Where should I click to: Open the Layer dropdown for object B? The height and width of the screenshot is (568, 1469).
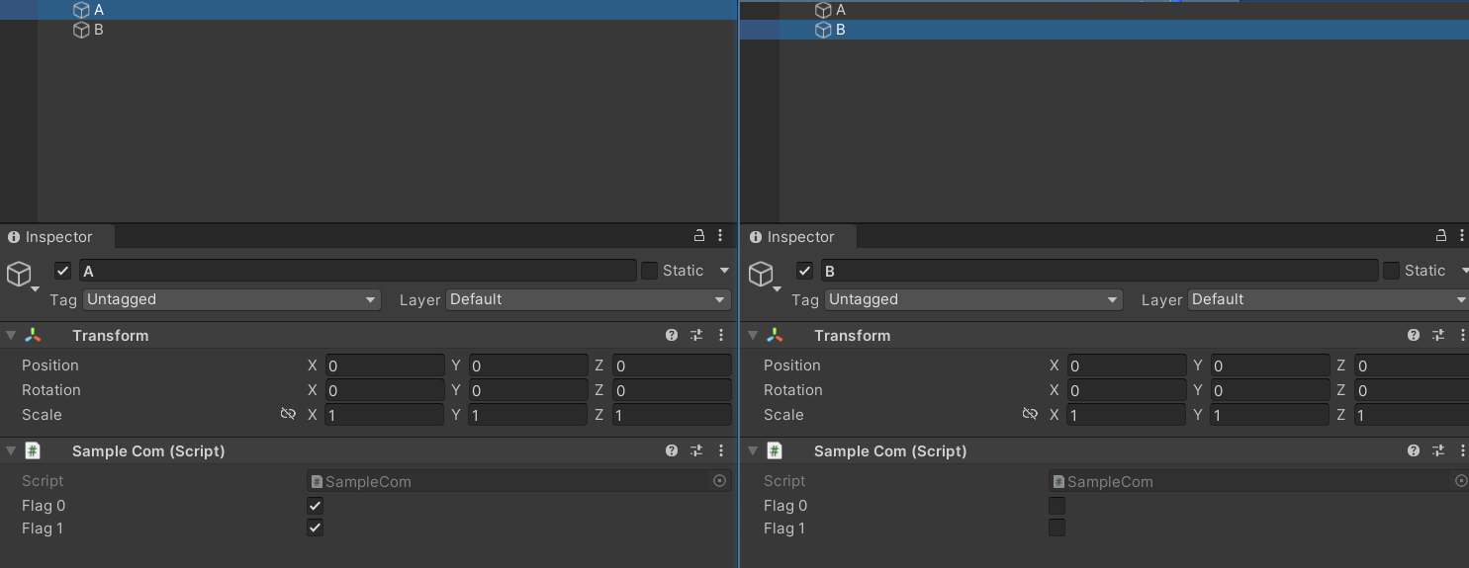(1328, 299)
